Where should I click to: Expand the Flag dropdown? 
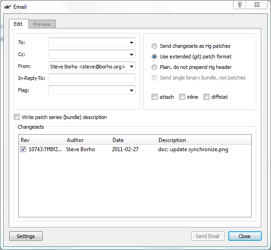pos(131,90)
